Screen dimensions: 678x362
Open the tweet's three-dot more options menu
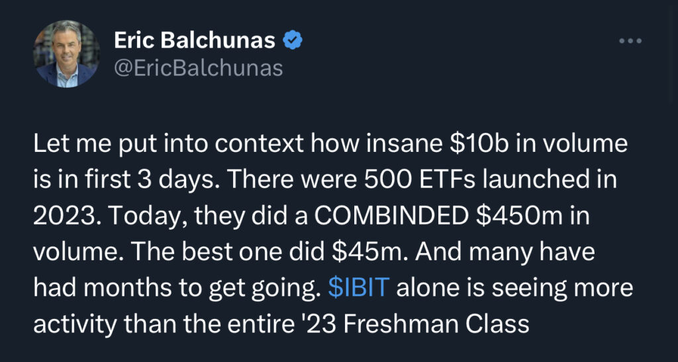(x=631, y=41)
